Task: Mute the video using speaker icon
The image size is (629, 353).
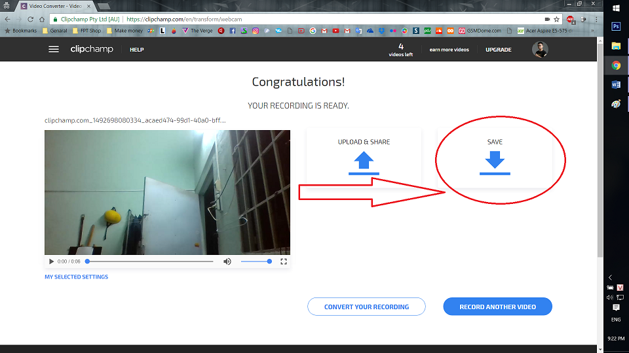Action: tap(227, 261)
